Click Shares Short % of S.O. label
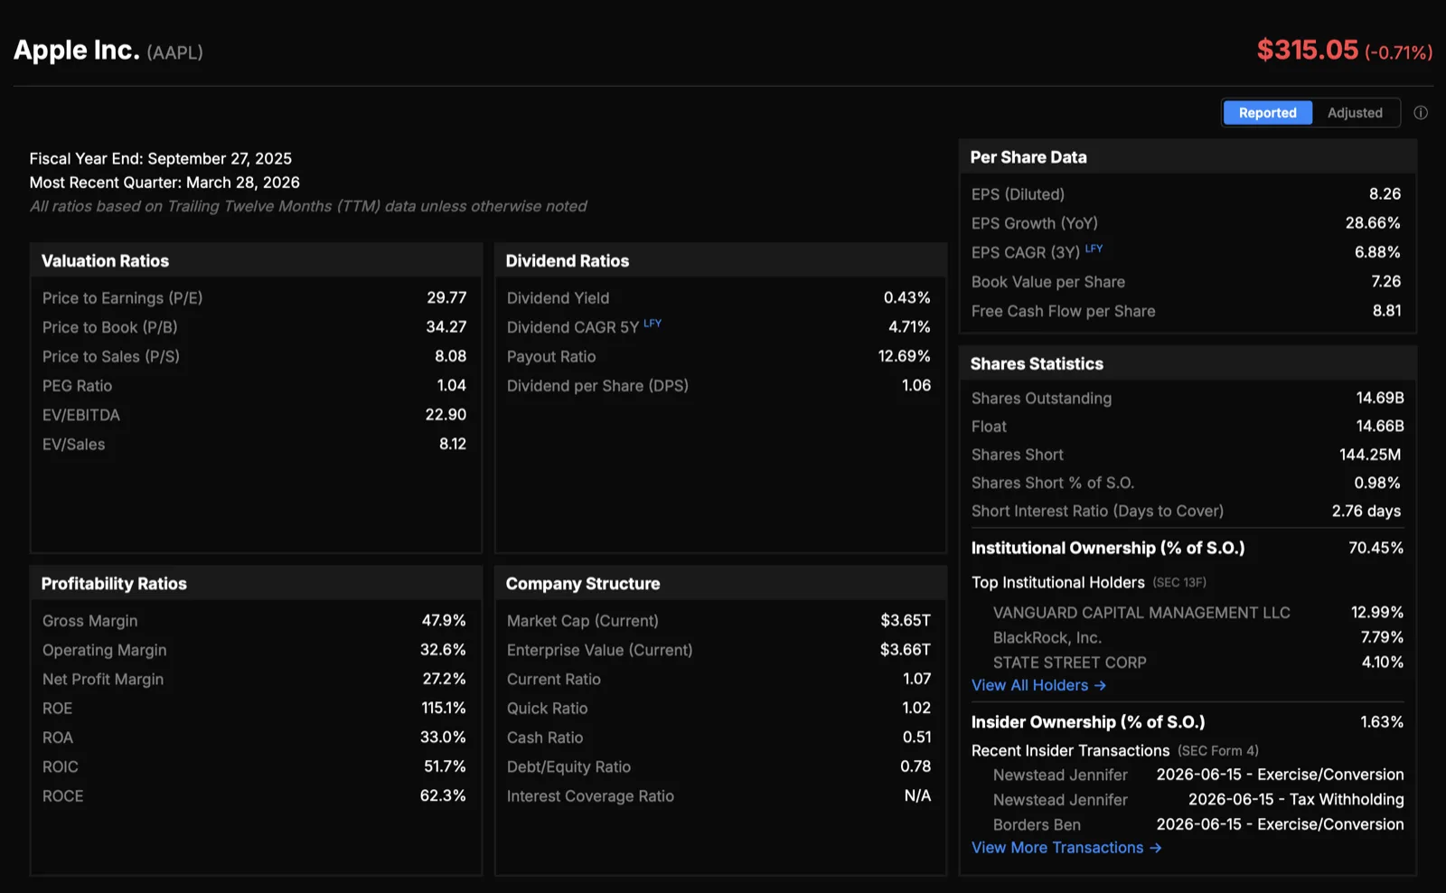This screenshot has width=1446, height=893. coord(1053,483)
